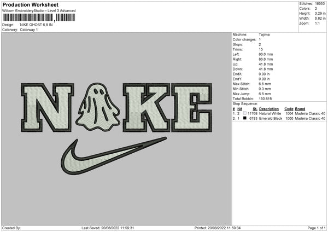Click the Max Jump value 6.6 mm
This screenshot has width=328, height=232.
point(265,94)
